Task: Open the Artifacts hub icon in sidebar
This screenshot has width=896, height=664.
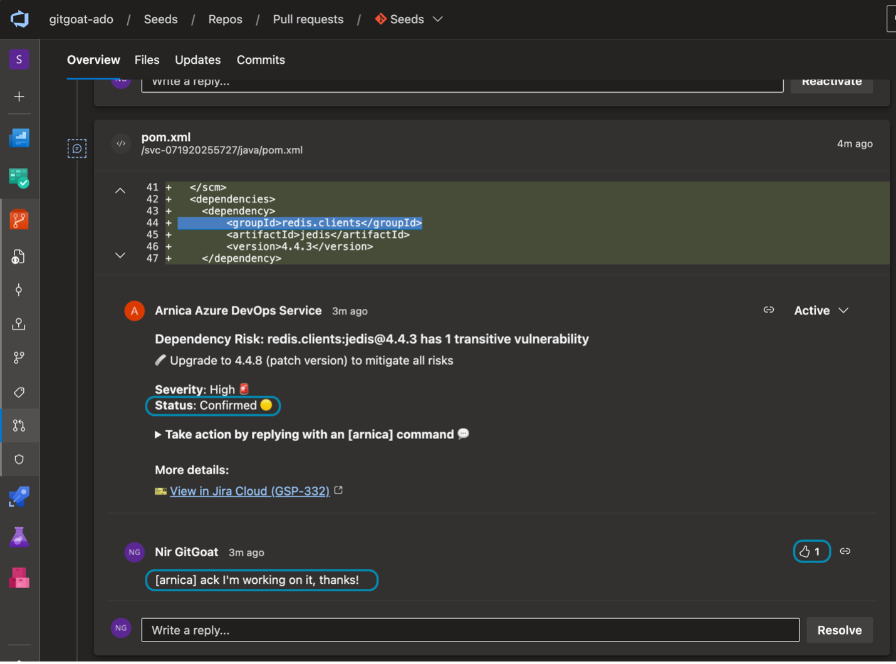Action: (x=19, y=578)
